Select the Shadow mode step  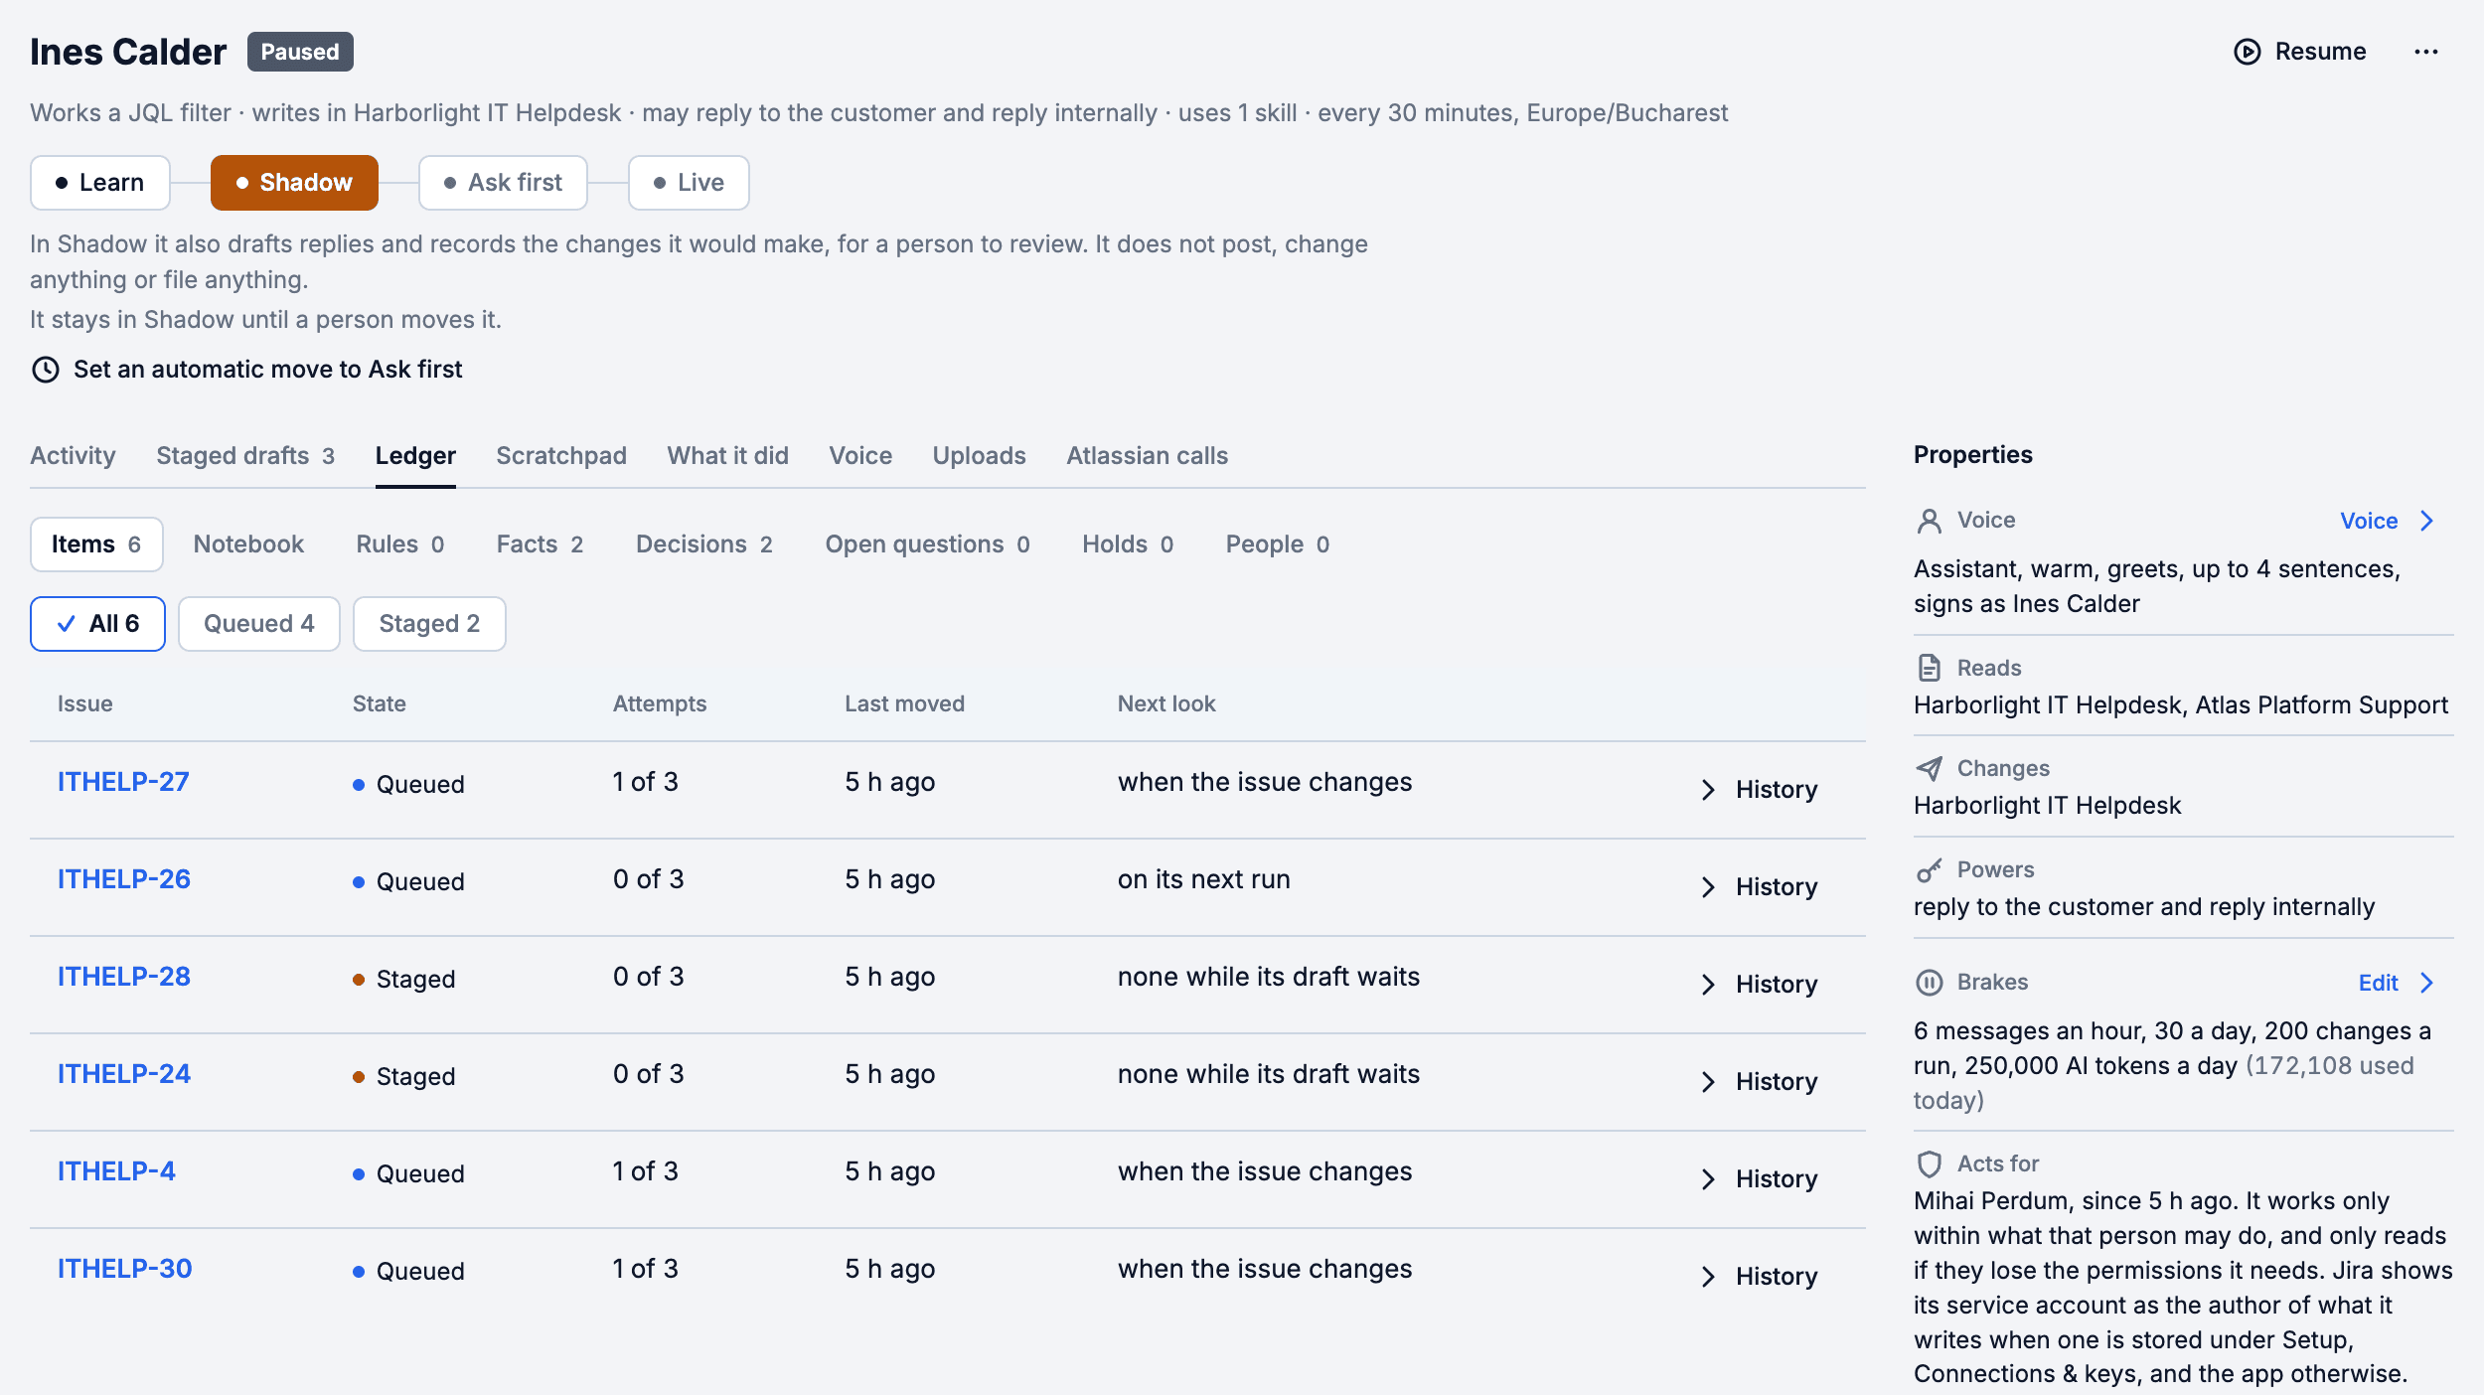(294, 183)
